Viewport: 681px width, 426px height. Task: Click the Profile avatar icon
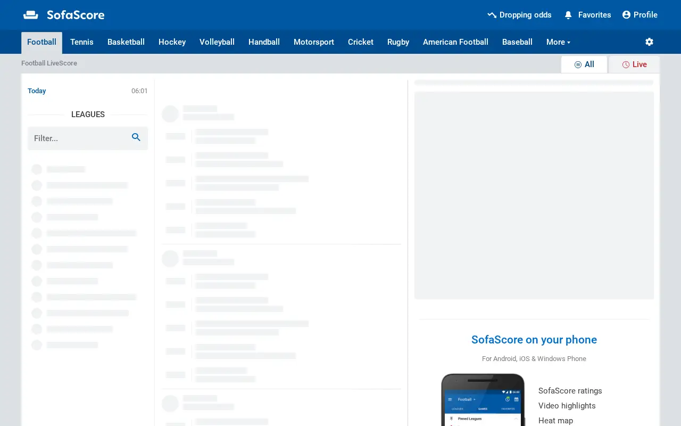[626, 15]
